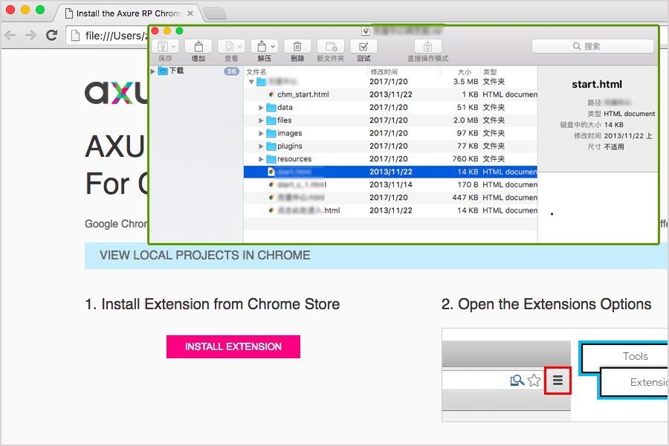Sort by 修改时间 column header
This screenshot has height=446, width=669.
tap(384, 71)
